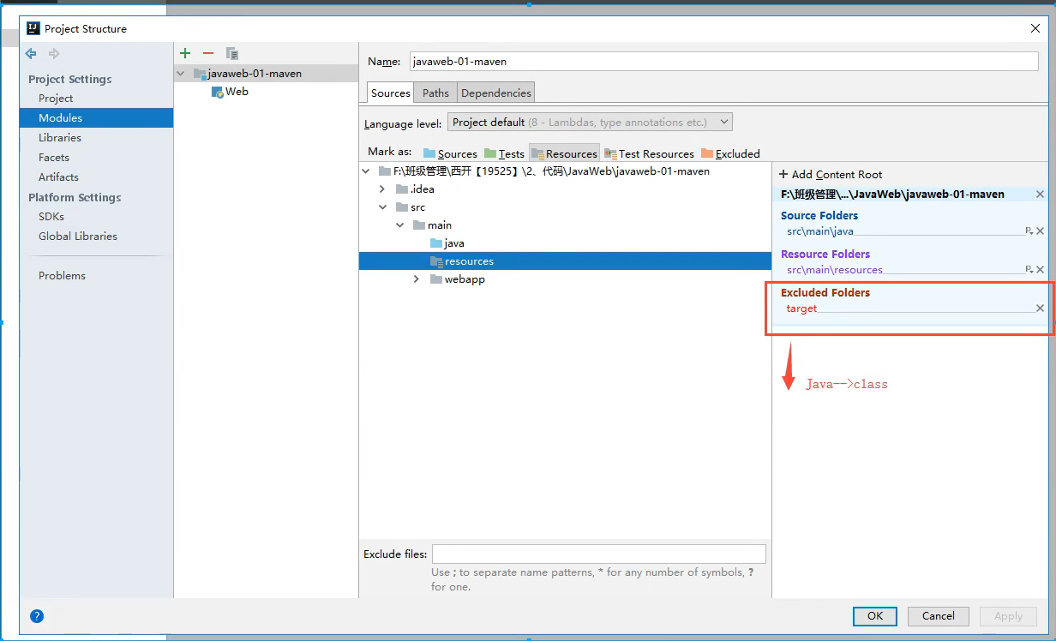The width and height of the screenshot is (1056, 641).
Task: Select javaweb-01-maven module in the tree
Action: pos(254,74)
